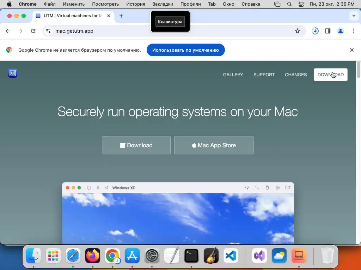Open site information icon in address bar

(48, 31)
